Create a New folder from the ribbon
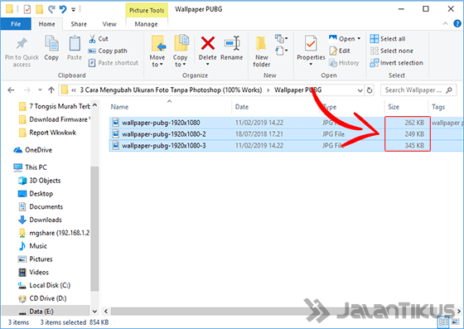464x329 pixels. click(x=261, y=51)
